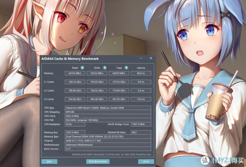Screen dimensions: 246x167
Task: Click the Memory Type label
Action: pos(51,137)
